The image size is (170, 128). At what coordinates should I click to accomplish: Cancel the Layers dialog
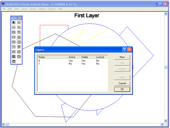[122, 83]
